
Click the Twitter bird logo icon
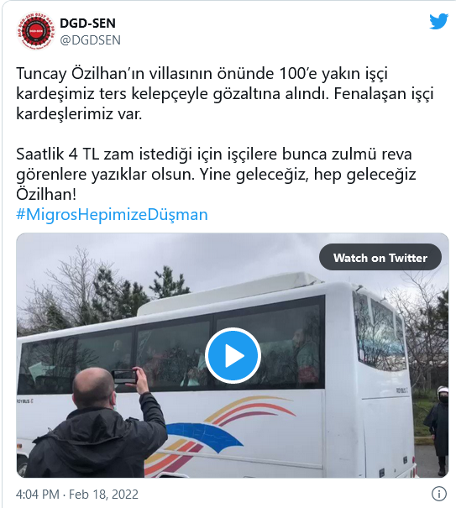pos(438,21)
